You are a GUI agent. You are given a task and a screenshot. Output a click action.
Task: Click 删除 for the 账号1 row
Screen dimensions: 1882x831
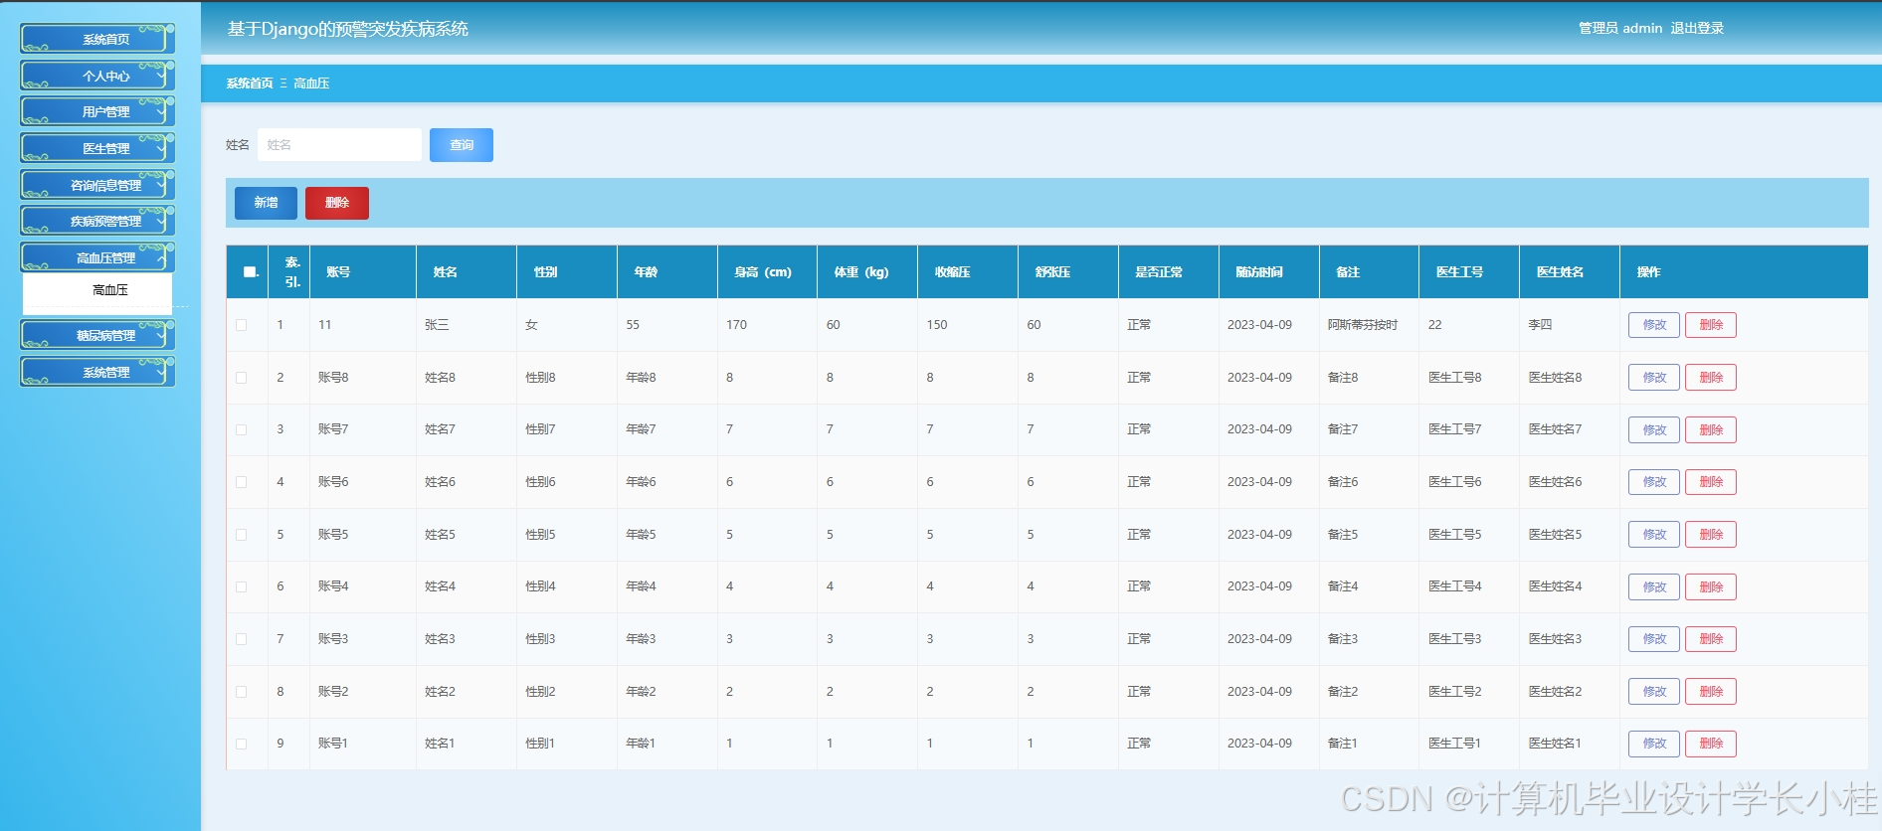pyautogui.click(x=1711, y=744)
